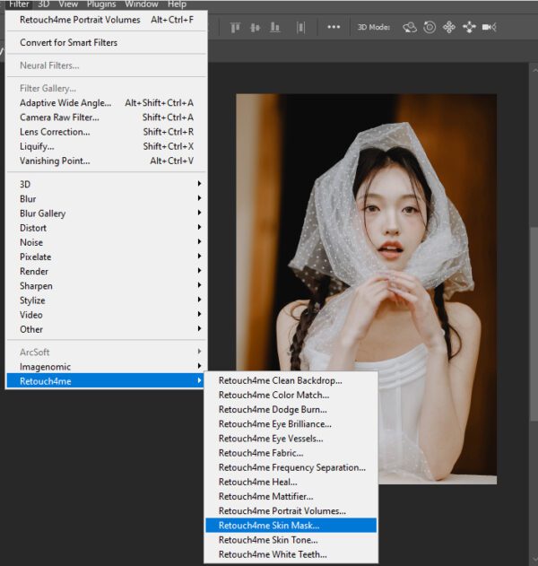Click the align bottom edges icon
Screen dimensions: 538x566
pyautogui.click(x=274, y=27)
